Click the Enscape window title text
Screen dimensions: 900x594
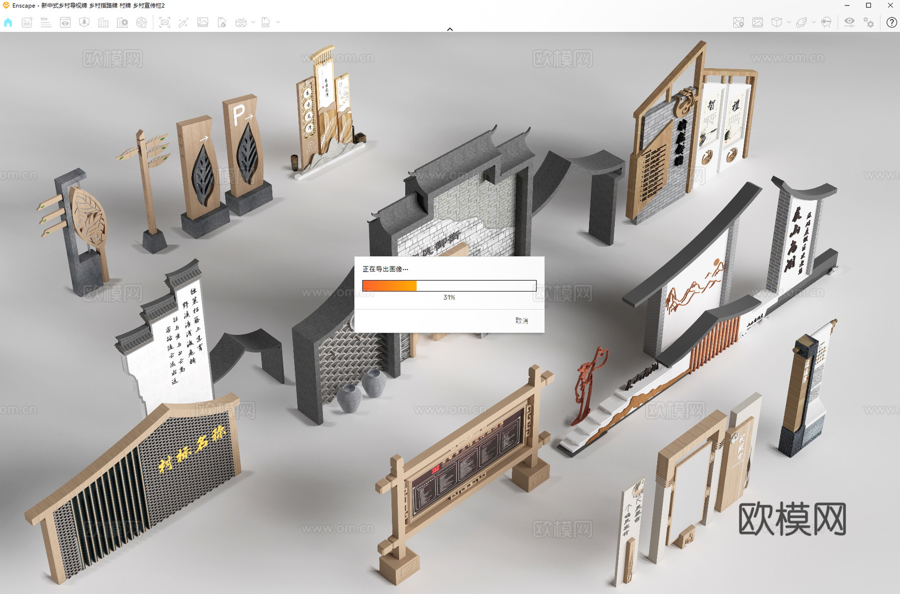[x=88, y=5]
